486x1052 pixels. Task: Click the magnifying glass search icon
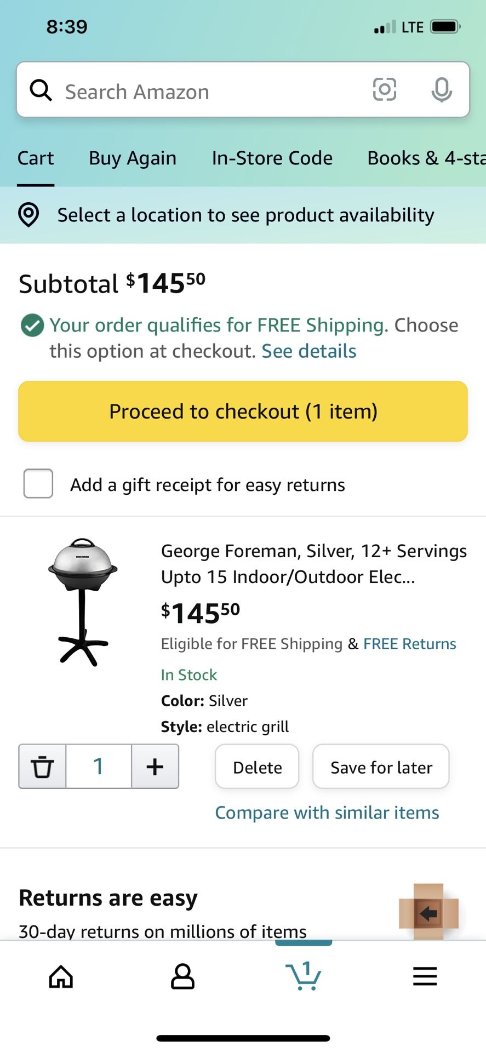click(x=41, y=89)
